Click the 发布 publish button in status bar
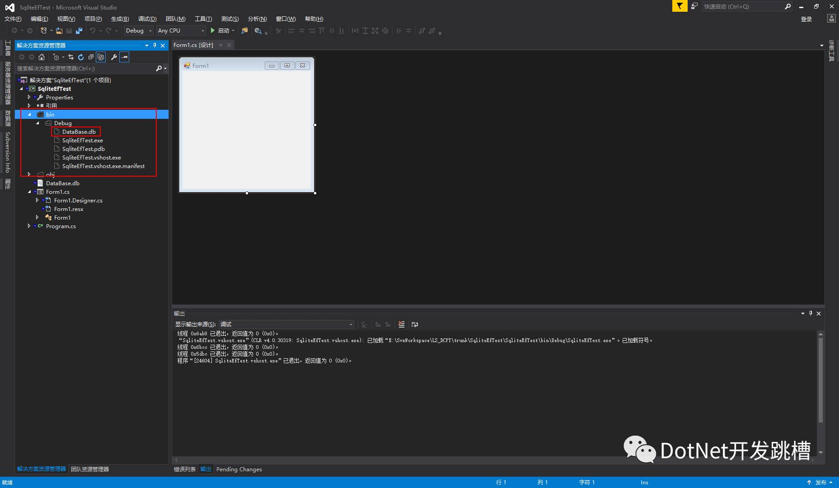This screenshot has height=488, width=839. [x=821, y=483]
